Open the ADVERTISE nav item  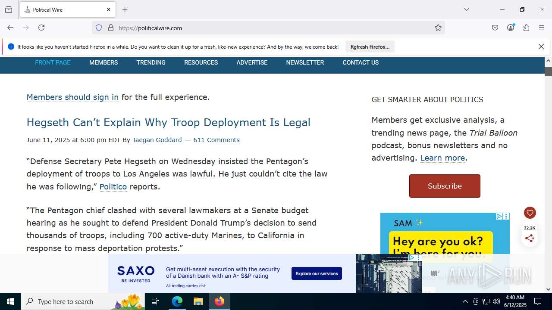tap(252, 62)
